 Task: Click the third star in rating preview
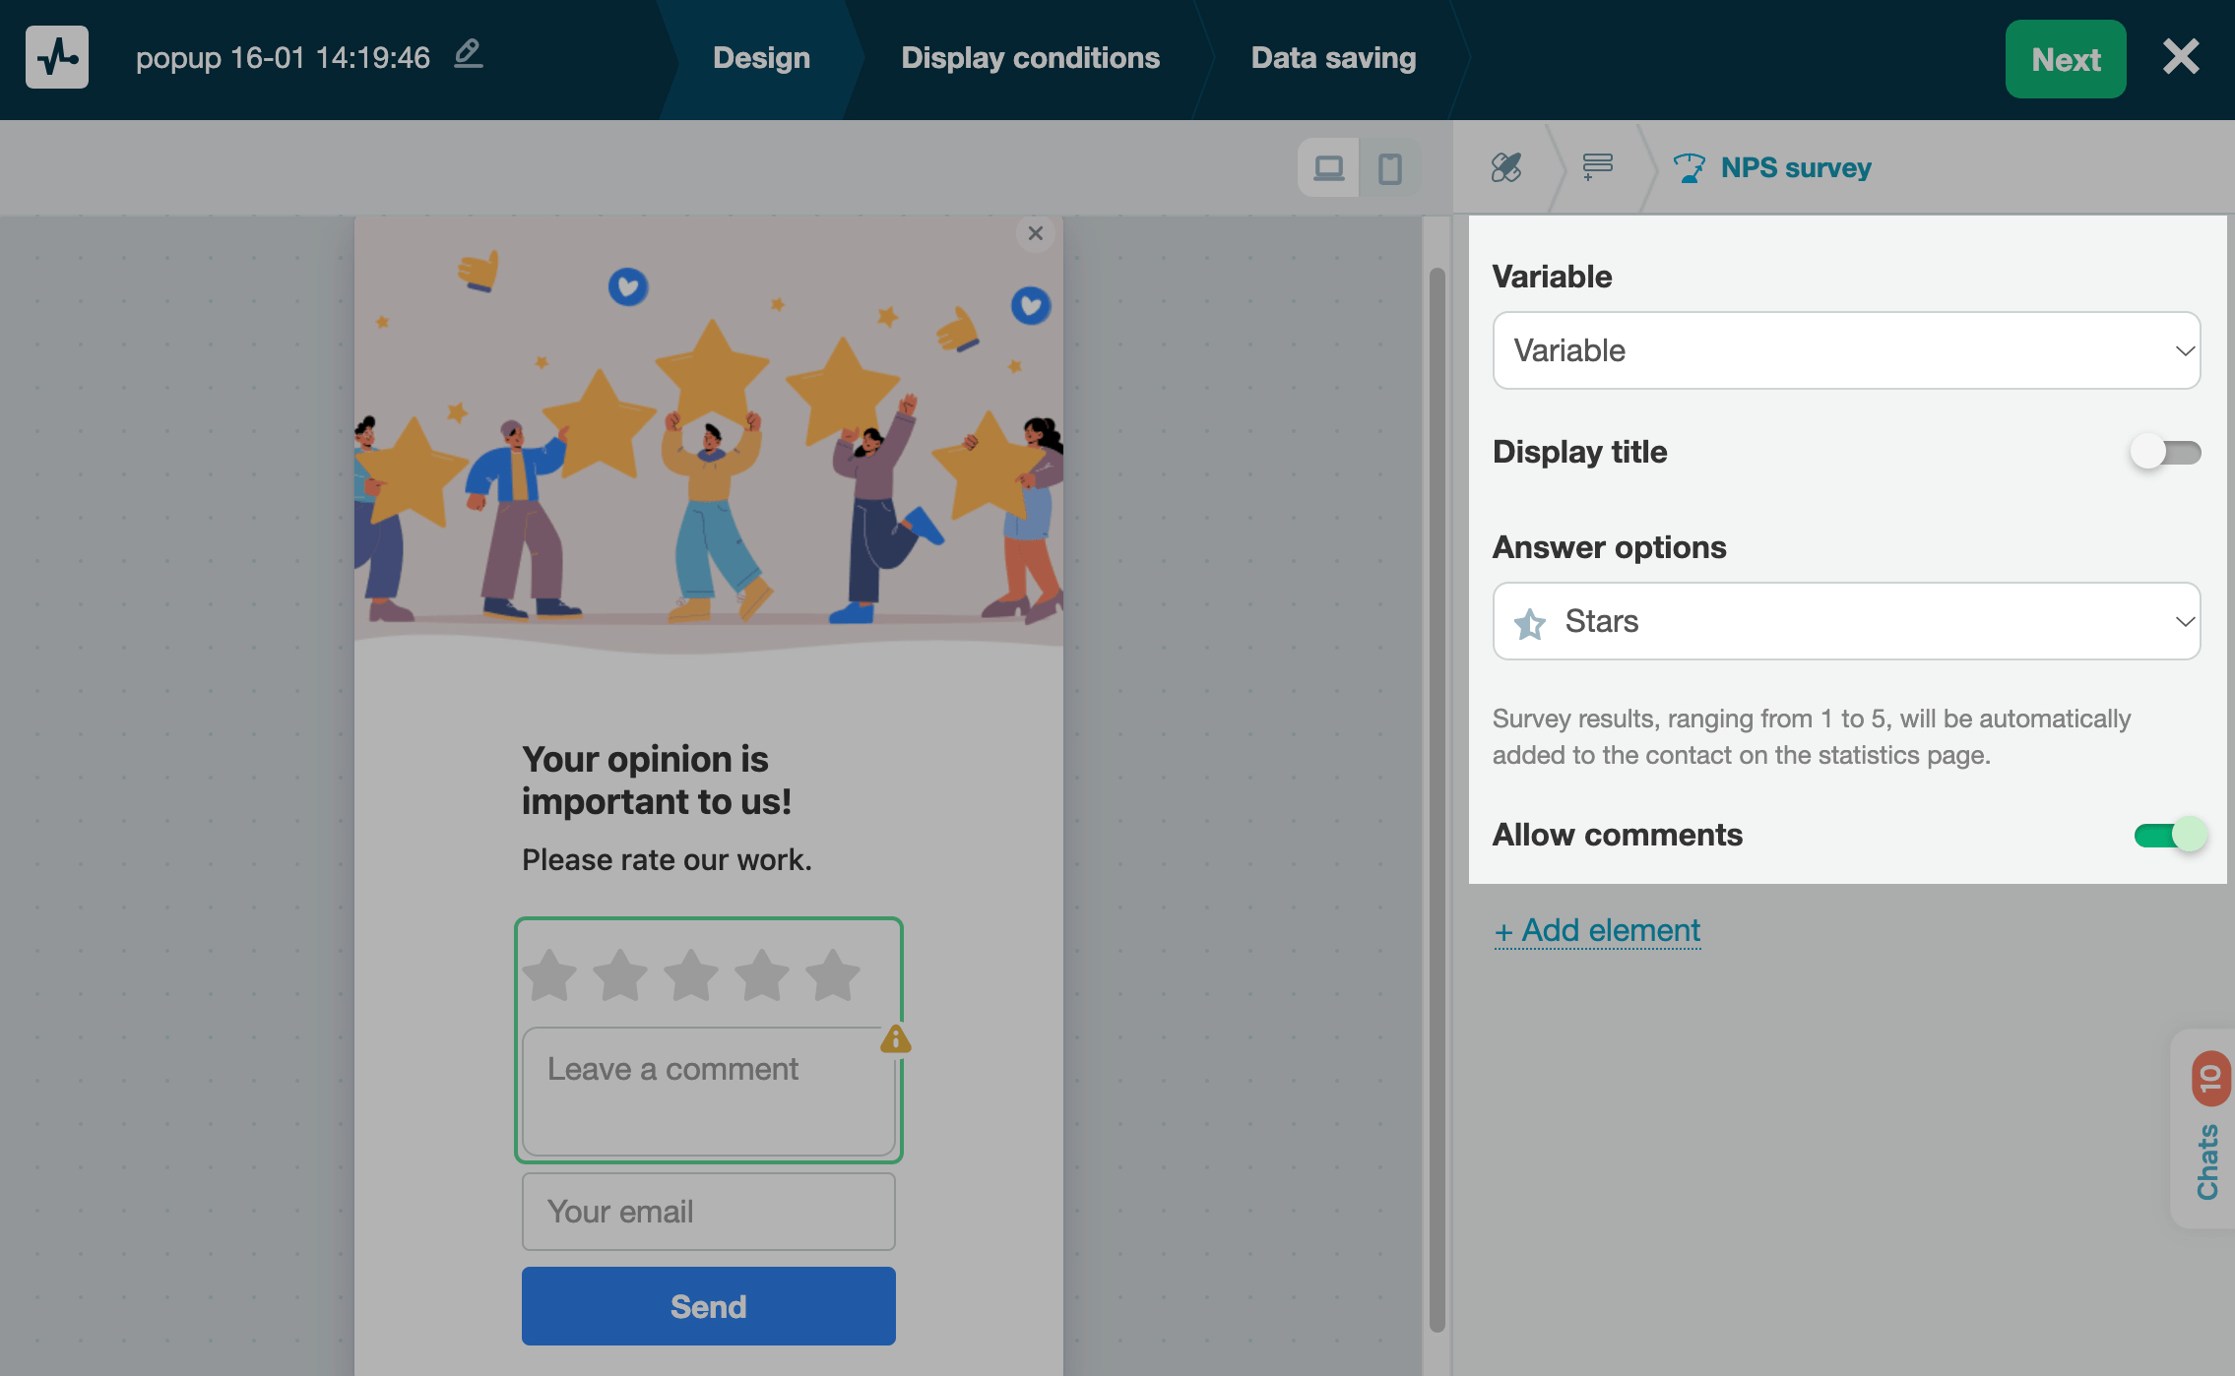[x=691, y=974]
